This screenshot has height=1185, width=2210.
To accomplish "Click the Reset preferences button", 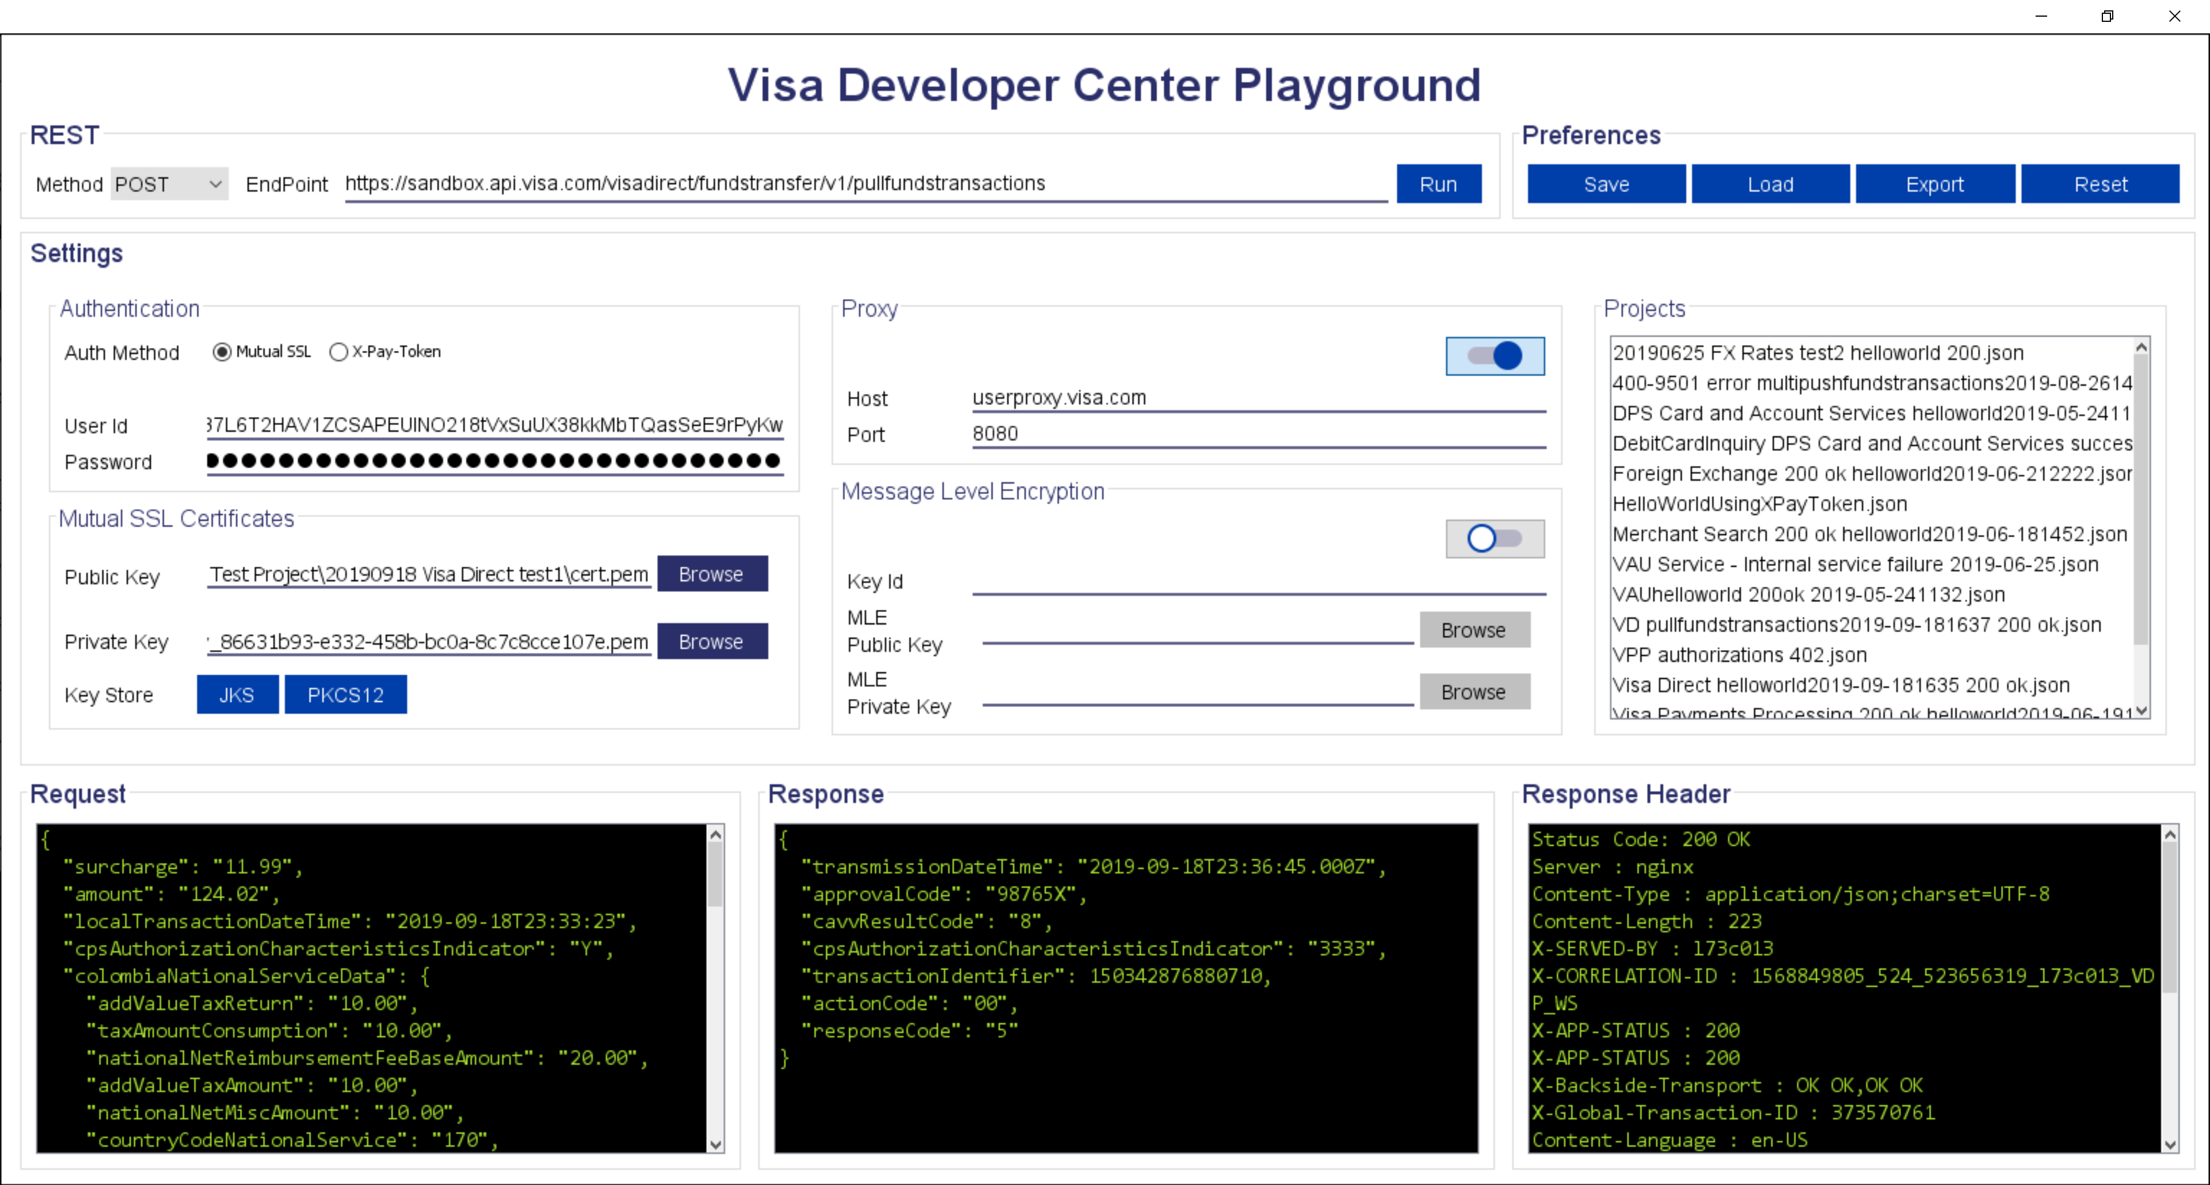I will coord(2099,183).
